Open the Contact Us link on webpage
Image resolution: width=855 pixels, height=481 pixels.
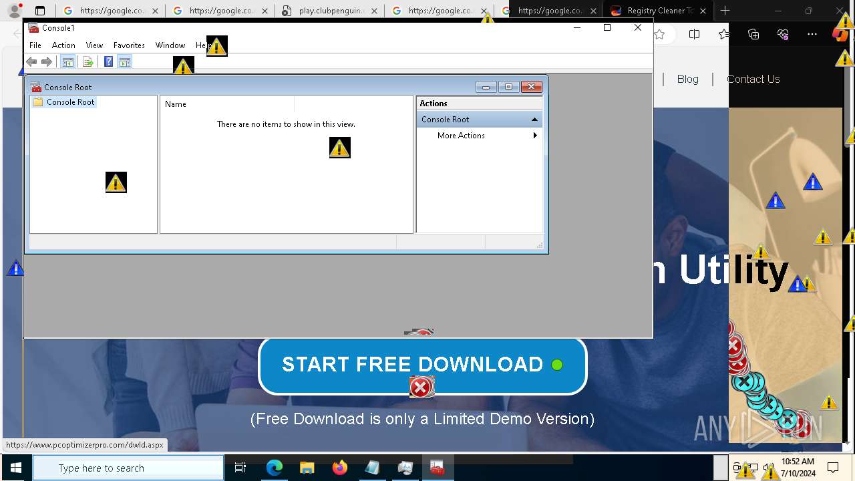[753, 79]
